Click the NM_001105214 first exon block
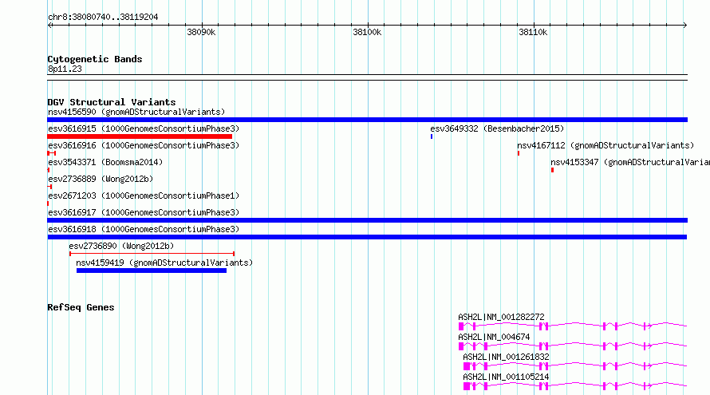 [x=467, y=386]
